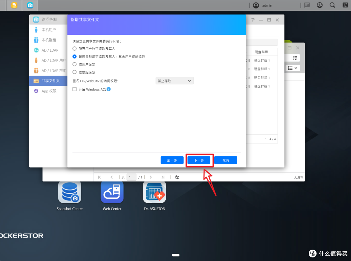Click the search magnifier in the top bar
Viewport: 351px width, 261px height.
click(x=332, y=5)
